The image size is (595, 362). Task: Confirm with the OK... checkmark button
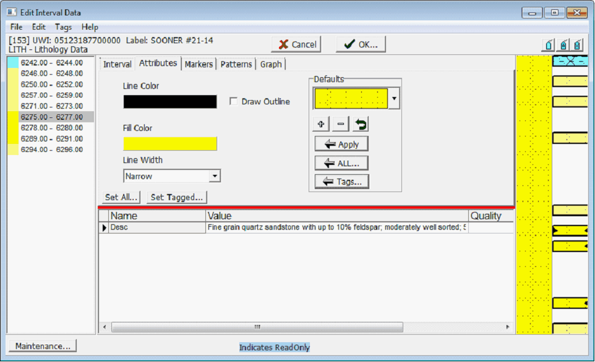click(x=361, y=44)
